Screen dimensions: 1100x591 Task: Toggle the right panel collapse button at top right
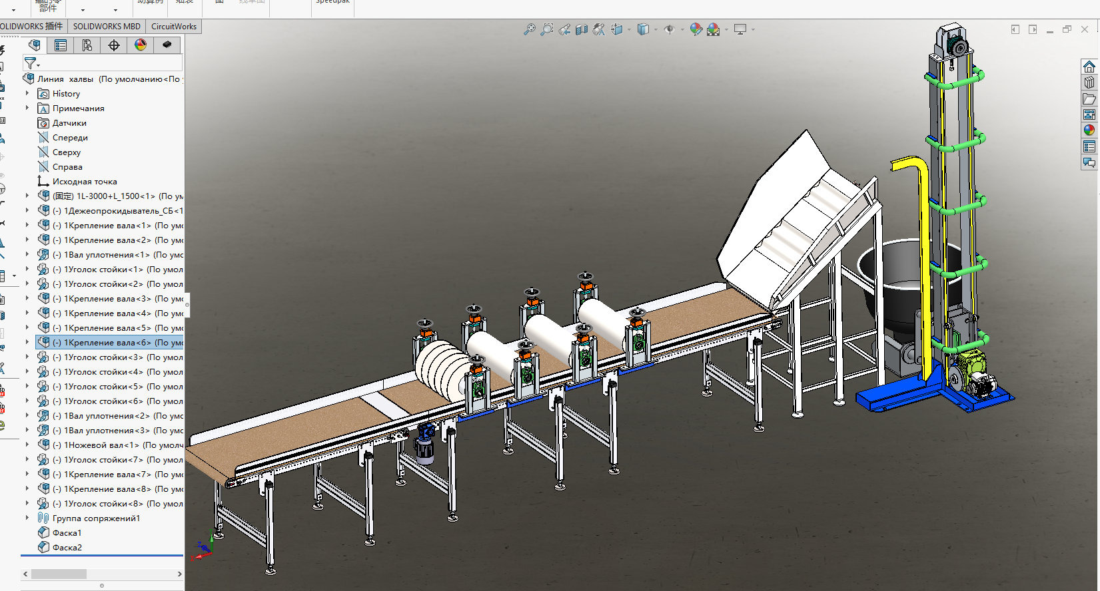(1033, 29)
